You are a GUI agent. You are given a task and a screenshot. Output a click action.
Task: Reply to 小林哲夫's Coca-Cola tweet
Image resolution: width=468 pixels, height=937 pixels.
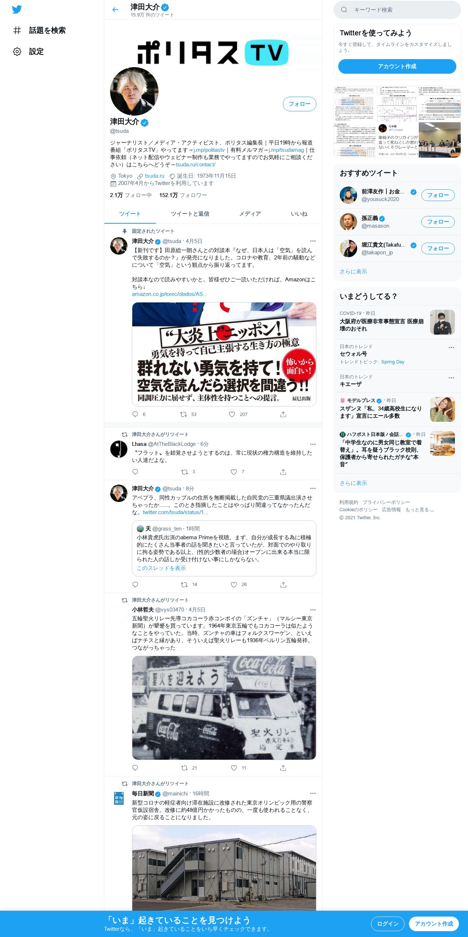(135, 768)
